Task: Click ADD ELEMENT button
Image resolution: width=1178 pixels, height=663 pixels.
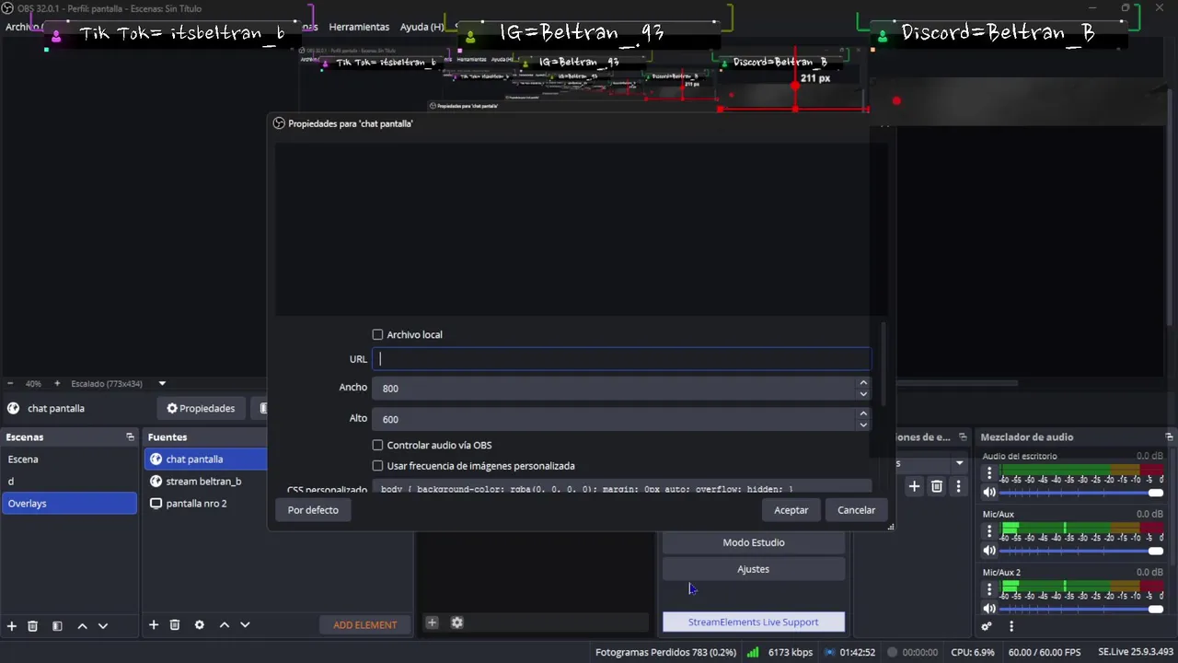Action: pos(365,624)
